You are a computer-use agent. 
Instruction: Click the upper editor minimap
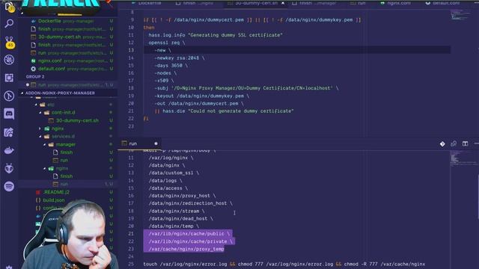pyautogui.click(x=461, y=15)
